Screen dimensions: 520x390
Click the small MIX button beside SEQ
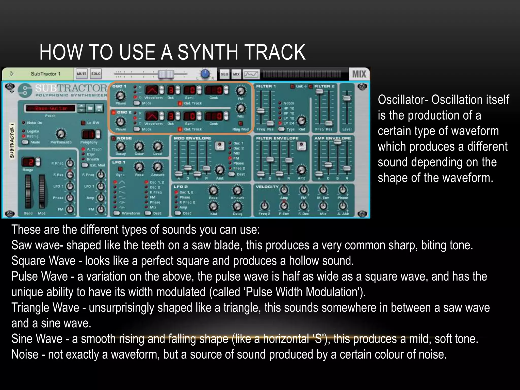[236, 74]
